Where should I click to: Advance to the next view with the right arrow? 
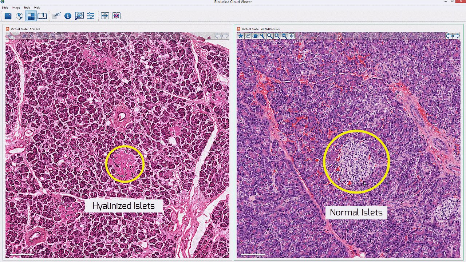[x=457, y=36]
